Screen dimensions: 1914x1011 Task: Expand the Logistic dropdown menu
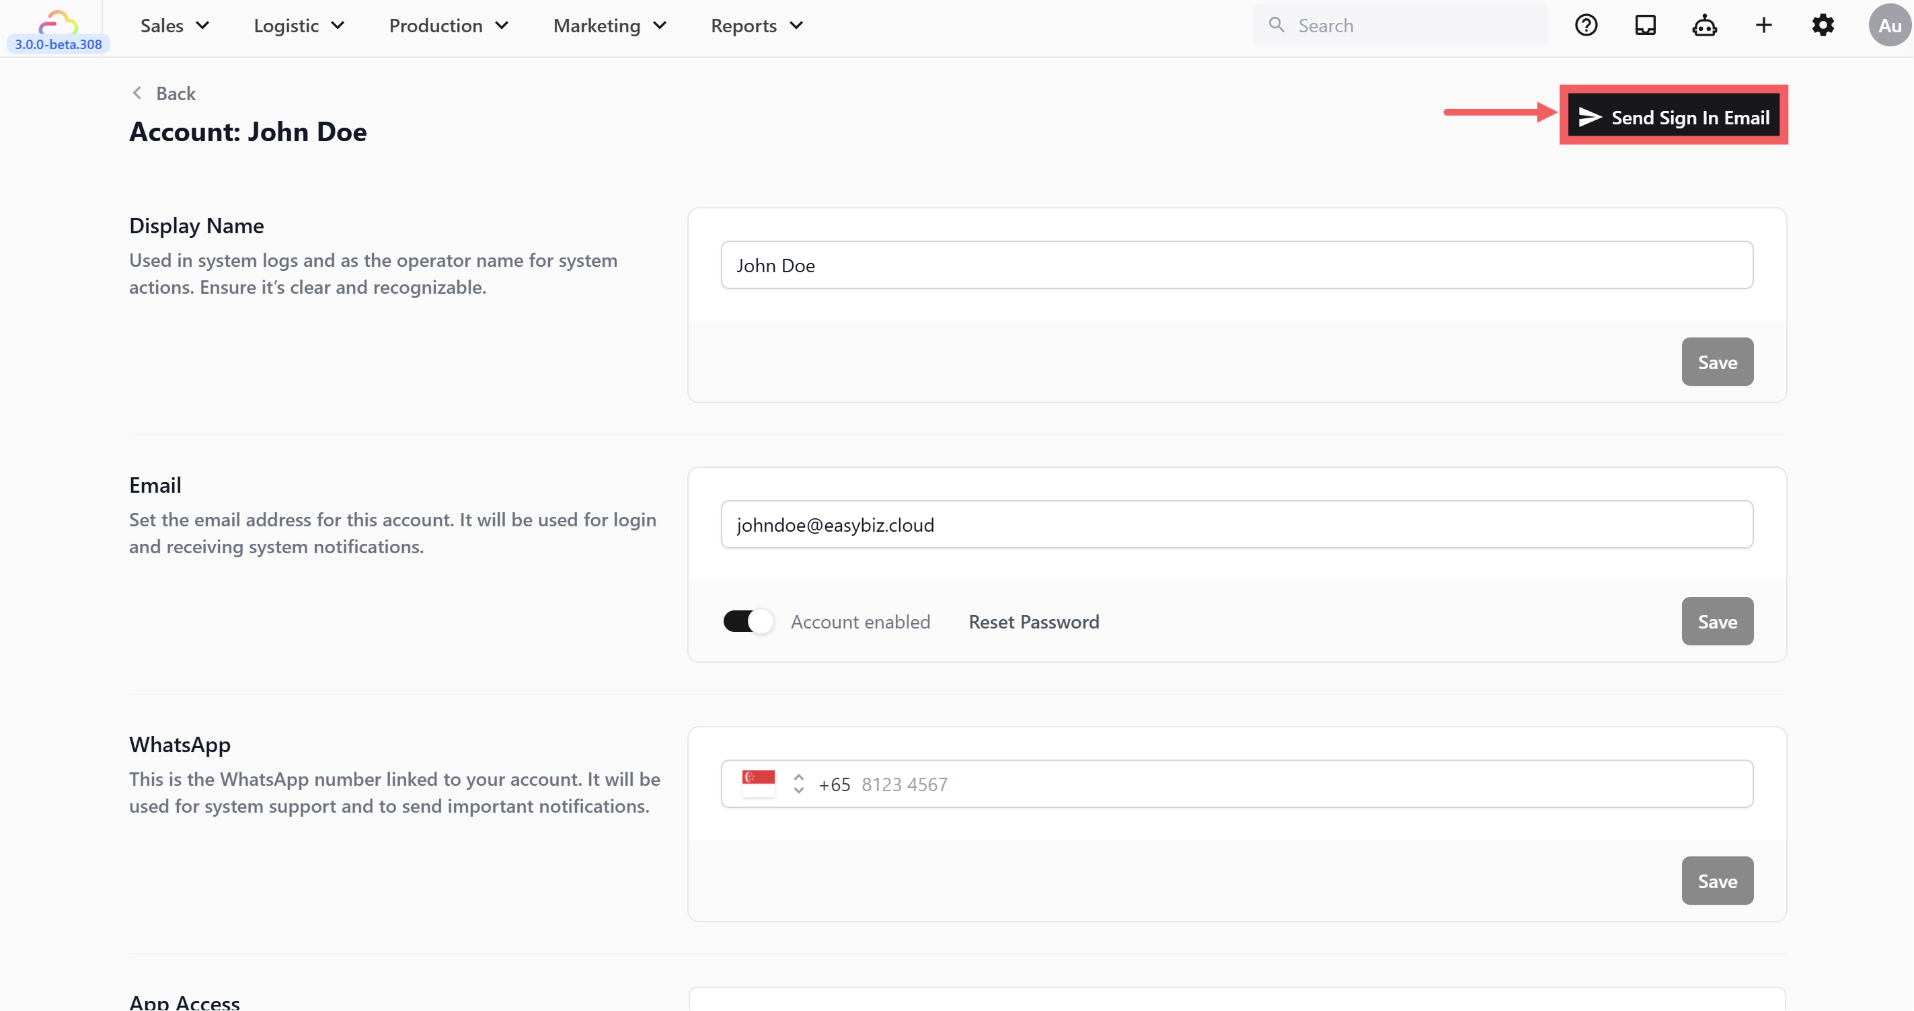(x=299, y=26)
